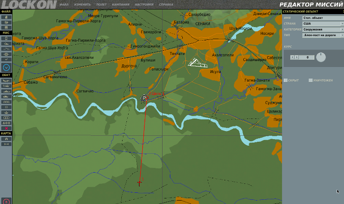This screenshot has width=344, height=204.
Task: Expand the ТИП type dropdown
Action: click(x=342, y=35)
